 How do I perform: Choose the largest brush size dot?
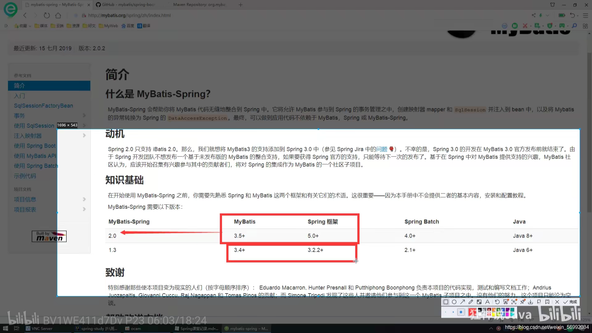pyautogui.click(x=461, y=312)
